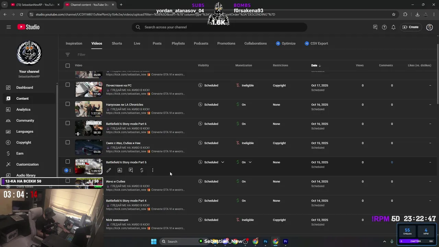This screenshot has width=439, height=247.
Task: Switch to the Podcasts tab
Action: point(201,44)
